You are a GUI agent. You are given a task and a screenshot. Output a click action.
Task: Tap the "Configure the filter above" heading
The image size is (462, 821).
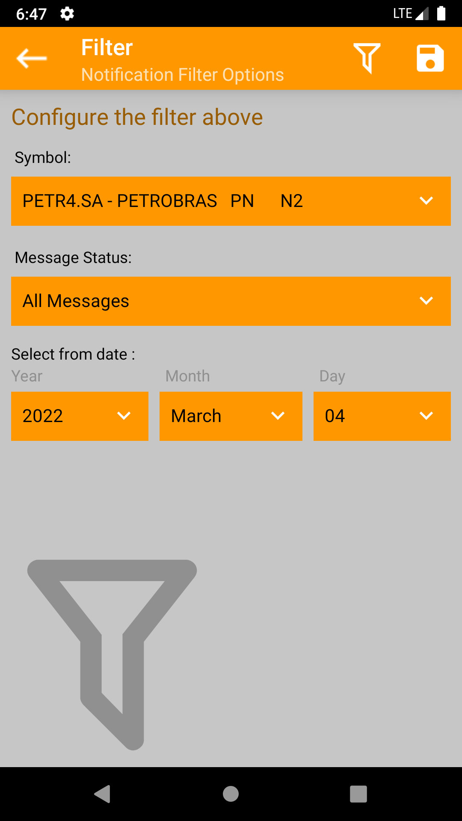pos(137,117)
